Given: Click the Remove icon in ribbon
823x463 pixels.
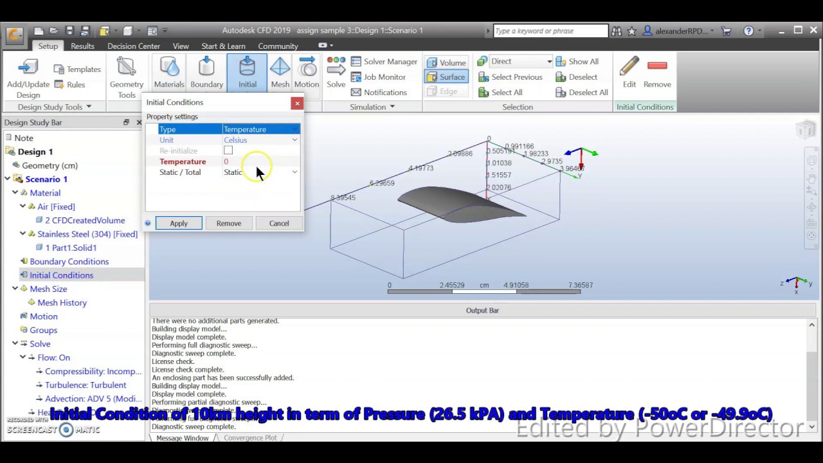Looking at the screenshot, I should (657, 72).
